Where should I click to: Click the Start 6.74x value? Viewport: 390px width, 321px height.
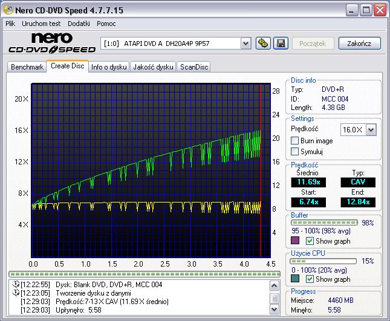[x=308, y=202]
